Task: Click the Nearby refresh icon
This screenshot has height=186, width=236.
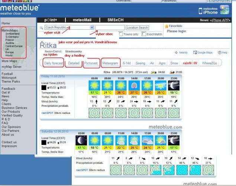Action: 176,52
